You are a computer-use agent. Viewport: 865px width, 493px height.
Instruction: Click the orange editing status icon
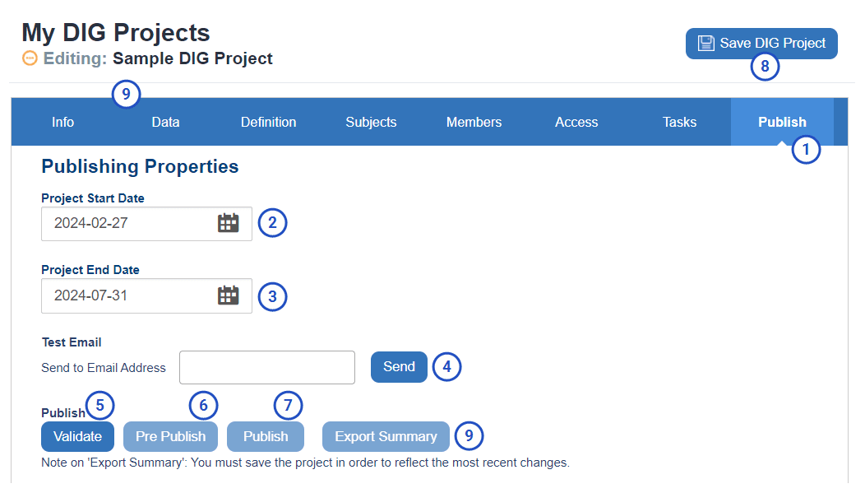click(30, 58)
